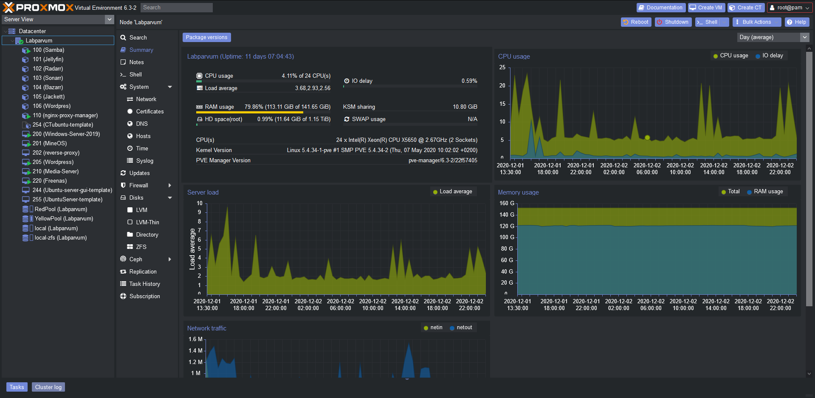Viewport: 815px width, 398px height.
Task: Open the LVM-Thin menu item
Action: click(x=147, y=223)
